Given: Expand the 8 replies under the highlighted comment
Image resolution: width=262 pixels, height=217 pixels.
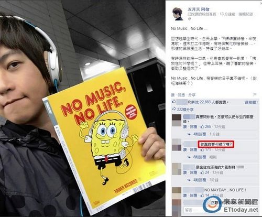Looking at the screenshot, I should pos(200,157).
